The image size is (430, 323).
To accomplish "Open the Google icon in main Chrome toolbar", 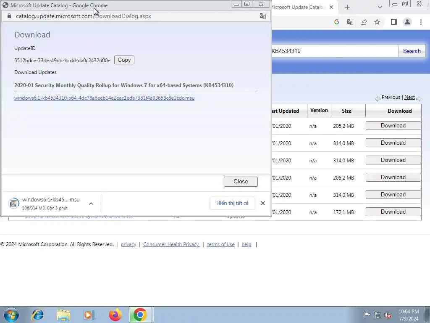I will click(x=336, y=22).
